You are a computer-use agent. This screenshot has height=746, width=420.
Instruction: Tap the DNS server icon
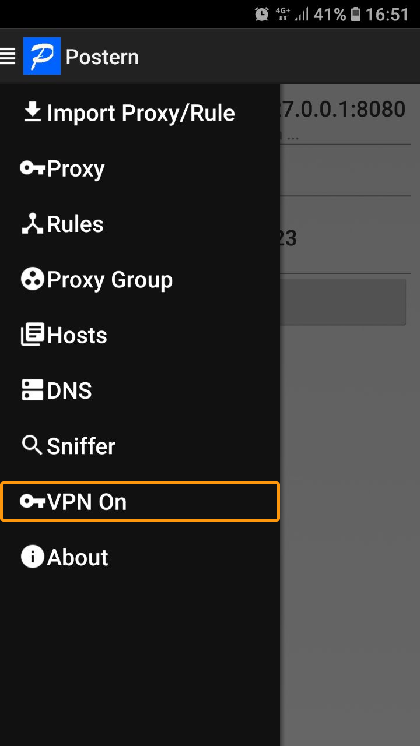[33, 390]
